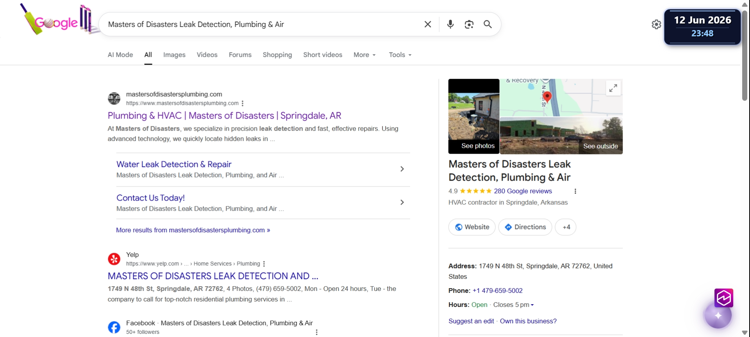Open See photos thumbnail
This screenshot has width=750, height=337.
pyautogui.click(x=474, y=117)
